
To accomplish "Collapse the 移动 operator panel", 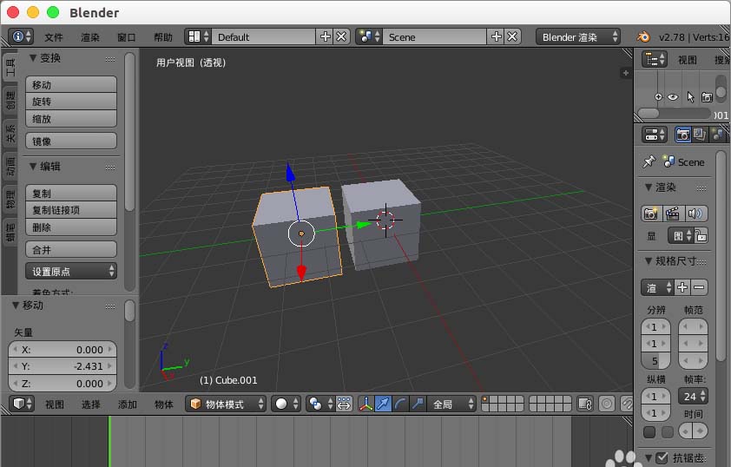I will [x=16, y=306].
